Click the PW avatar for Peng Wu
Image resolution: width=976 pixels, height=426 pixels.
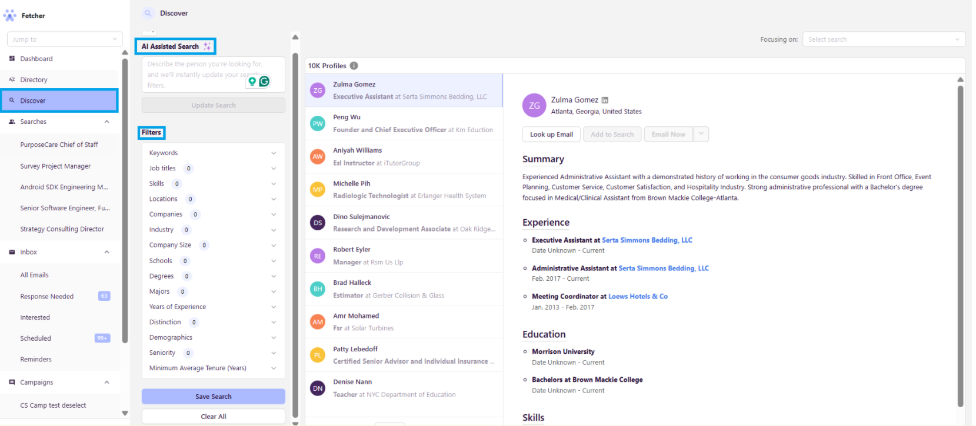click(318, 123)
